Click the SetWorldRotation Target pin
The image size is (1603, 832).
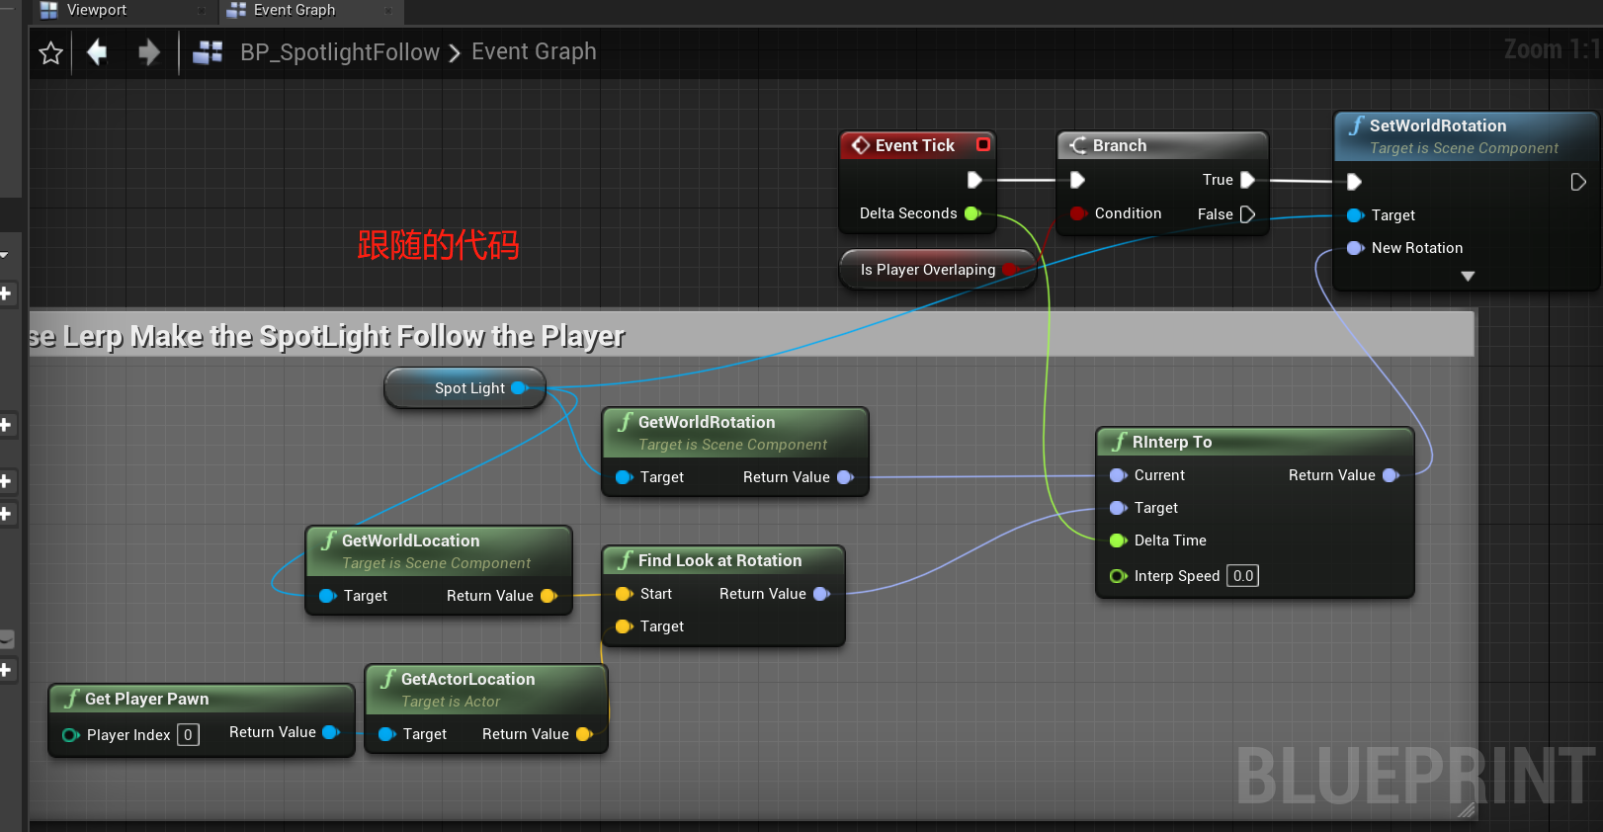pyautogui.click(x=1355, y=215)
